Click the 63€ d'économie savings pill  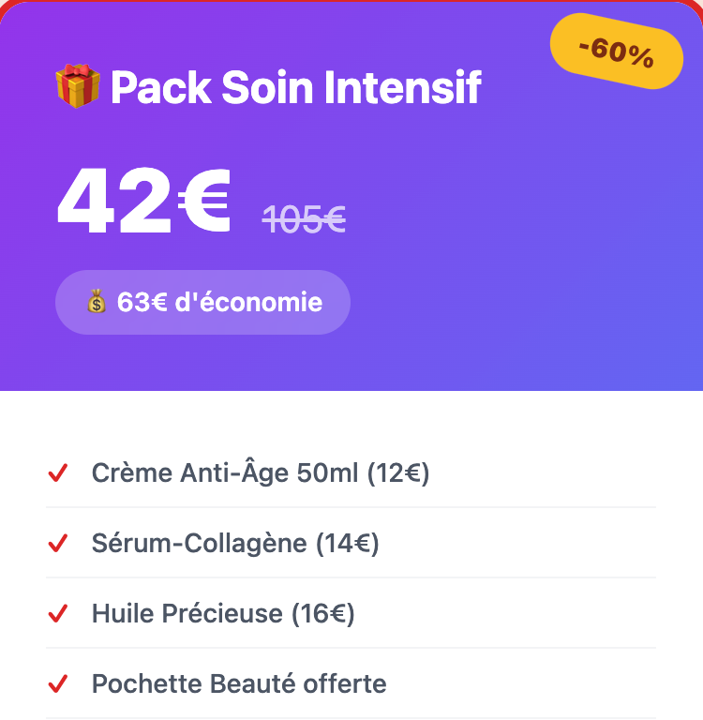tap(202, 302)
